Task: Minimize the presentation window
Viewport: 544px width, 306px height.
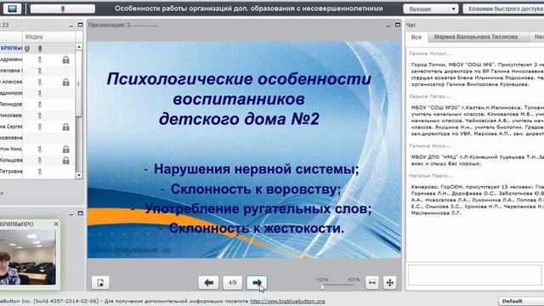Action: pyautogui.click(x=388, y=25)
